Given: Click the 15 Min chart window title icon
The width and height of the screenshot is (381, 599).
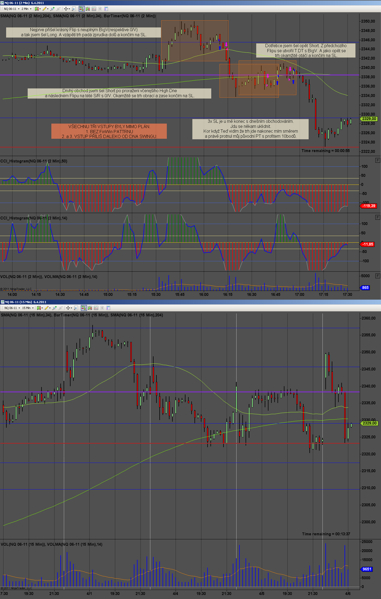Looking at the screenshot, I should click(x=2, y=302).
